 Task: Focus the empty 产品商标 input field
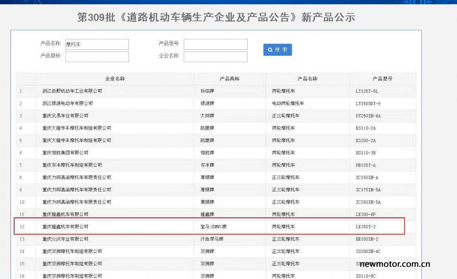pos(97,57)
